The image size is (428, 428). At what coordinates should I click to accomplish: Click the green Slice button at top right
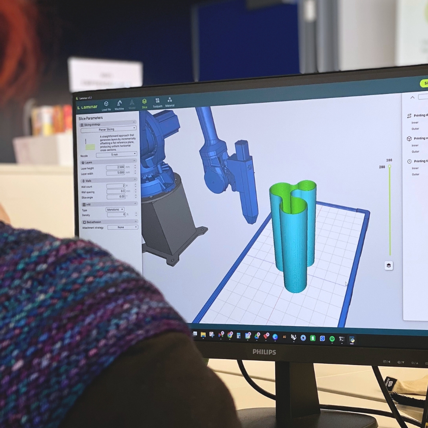pyautogui.click(x=424, y=83)
